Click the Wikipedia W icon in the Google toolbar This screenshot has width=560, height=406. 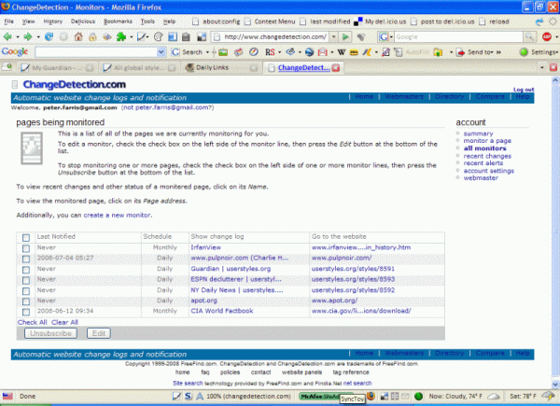tap(342, 52)
